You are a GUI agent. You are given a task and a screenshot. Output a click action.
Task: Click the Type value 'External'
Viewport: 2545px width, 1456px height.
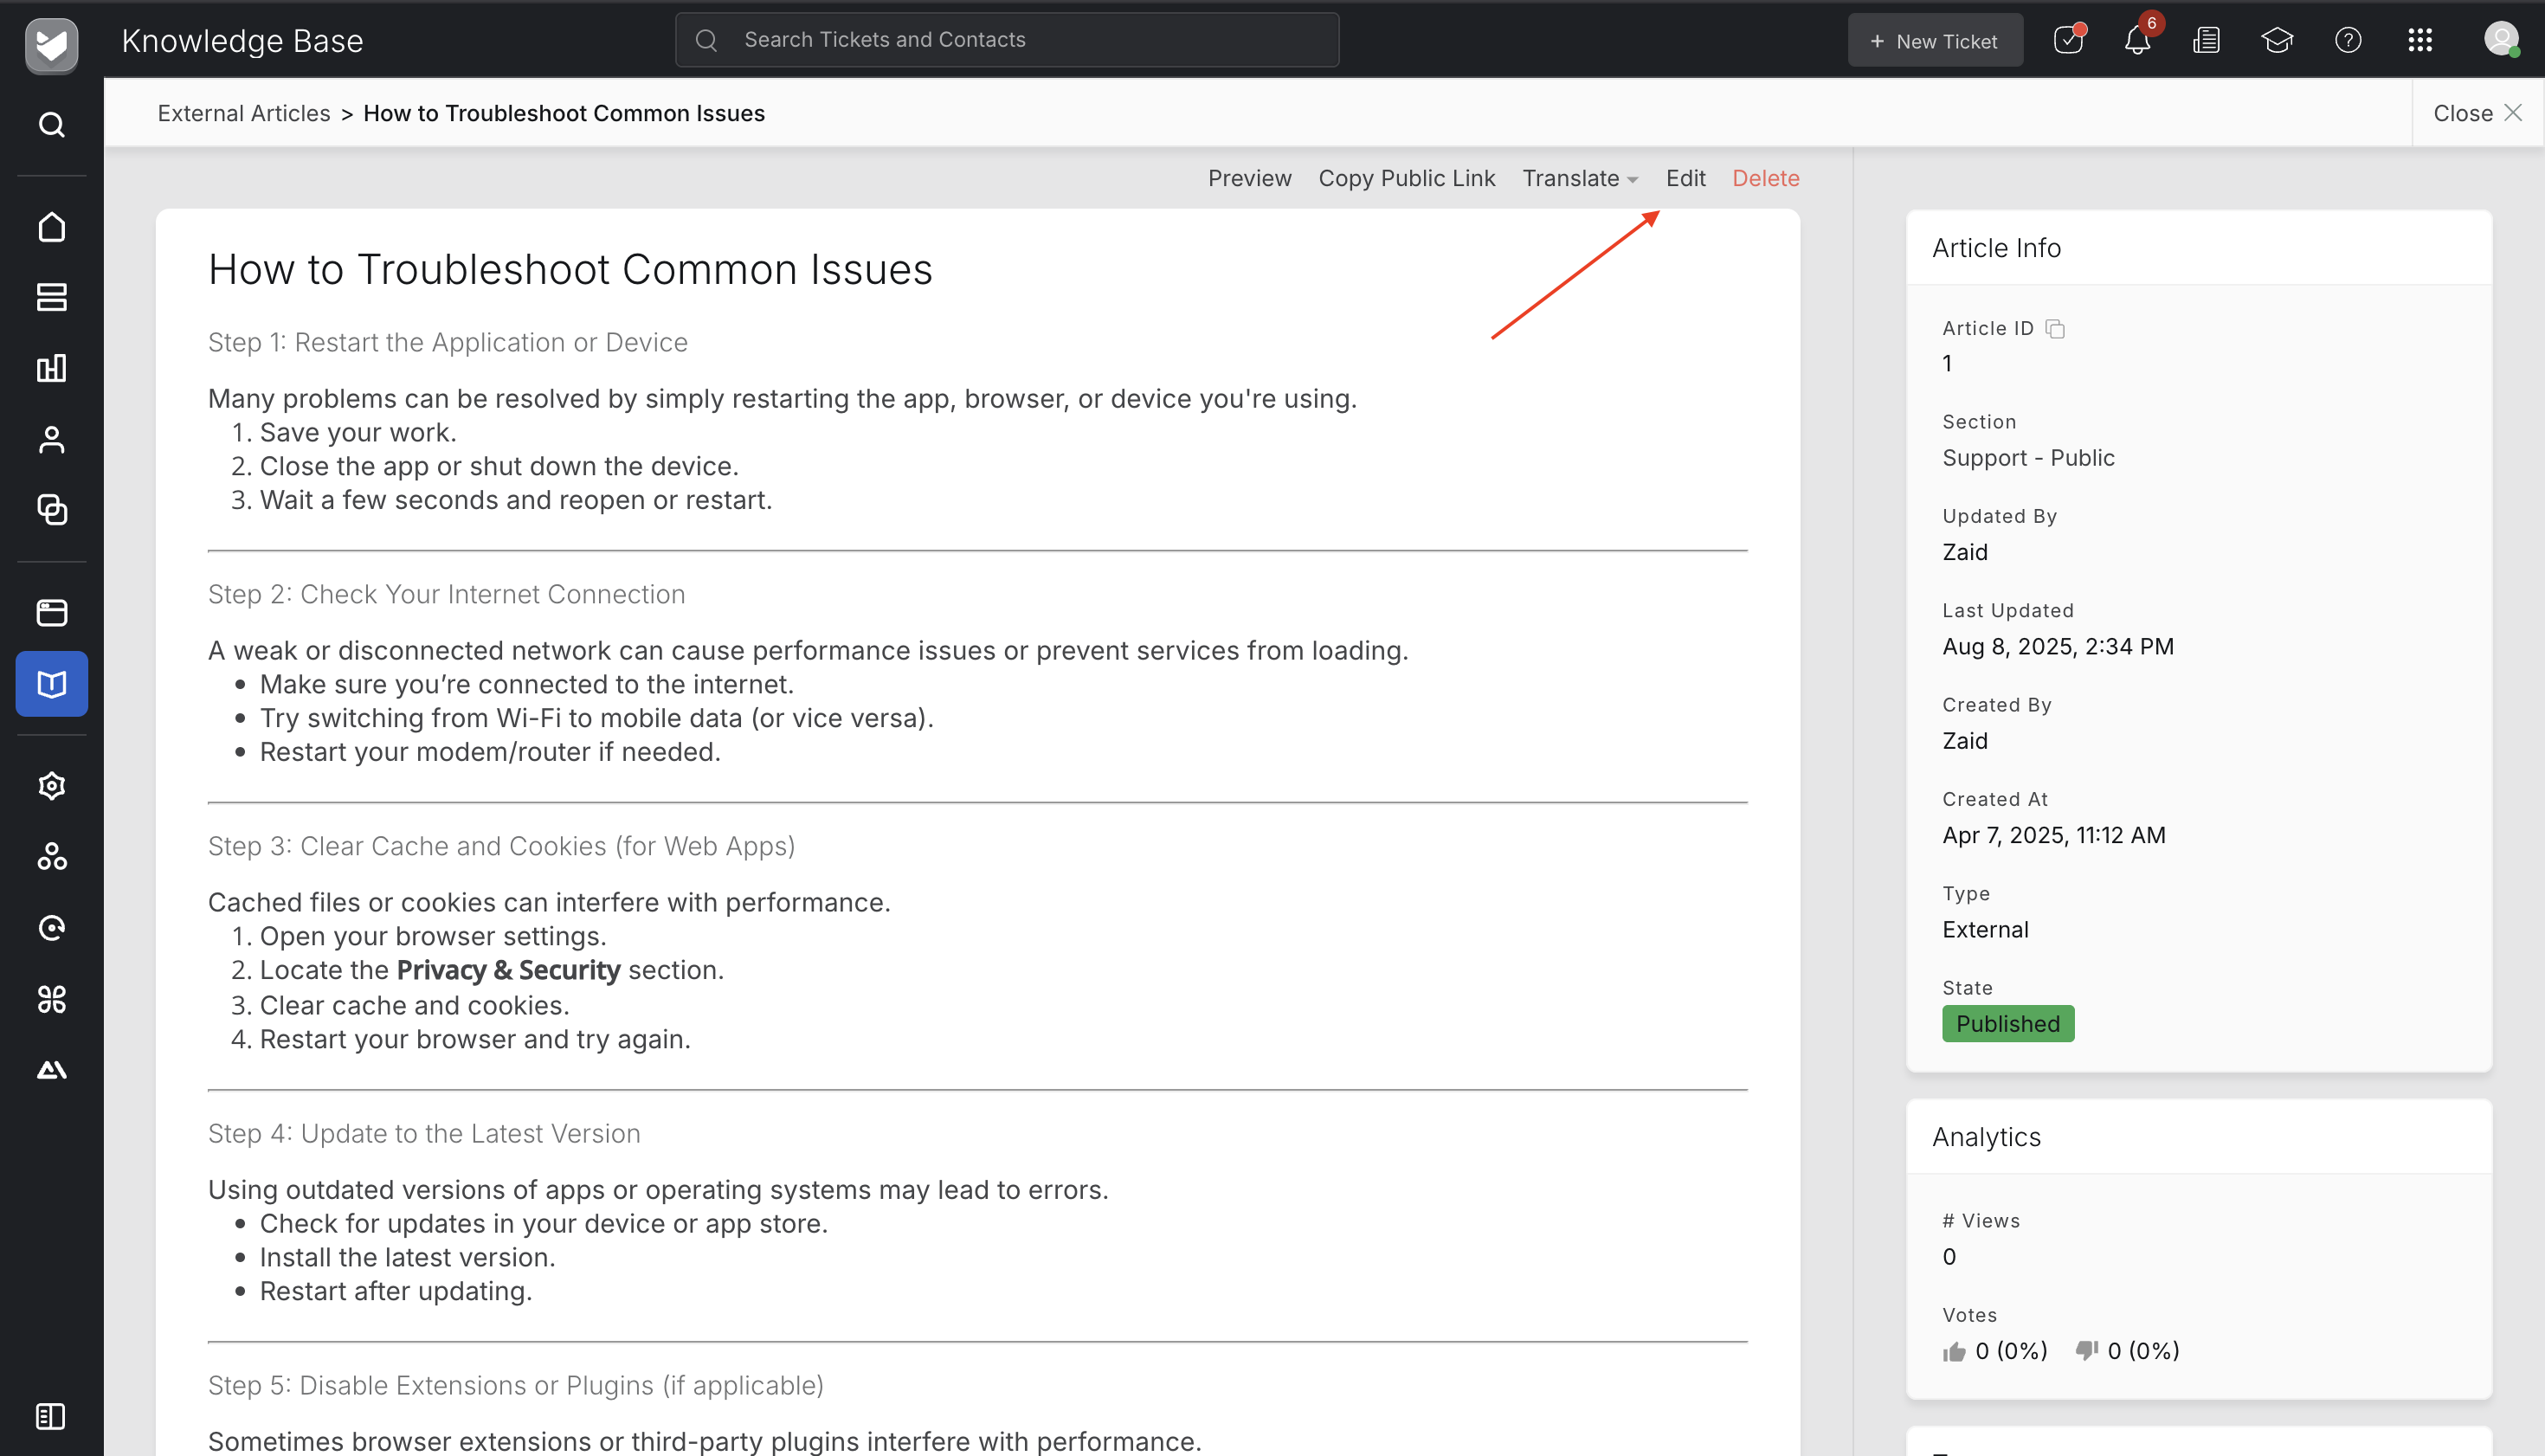pyautogui.click(x=1985, y=930)
